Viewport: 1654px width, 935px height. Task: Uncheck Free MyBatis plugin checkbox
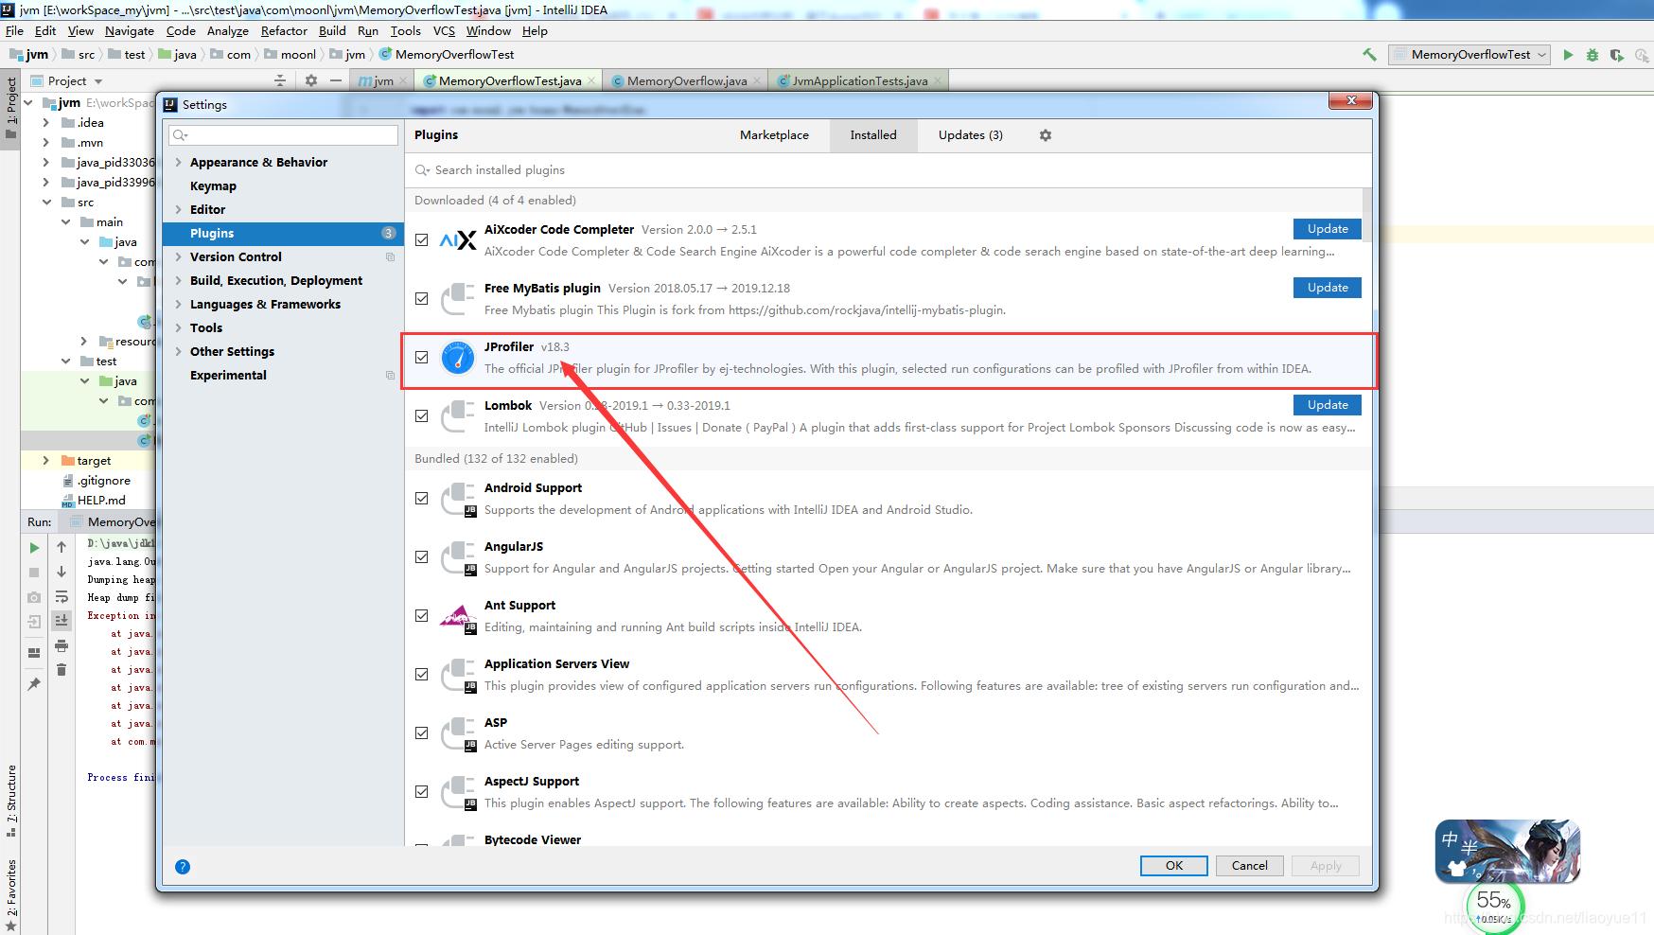pyautogui.click(x=422, y=299)
